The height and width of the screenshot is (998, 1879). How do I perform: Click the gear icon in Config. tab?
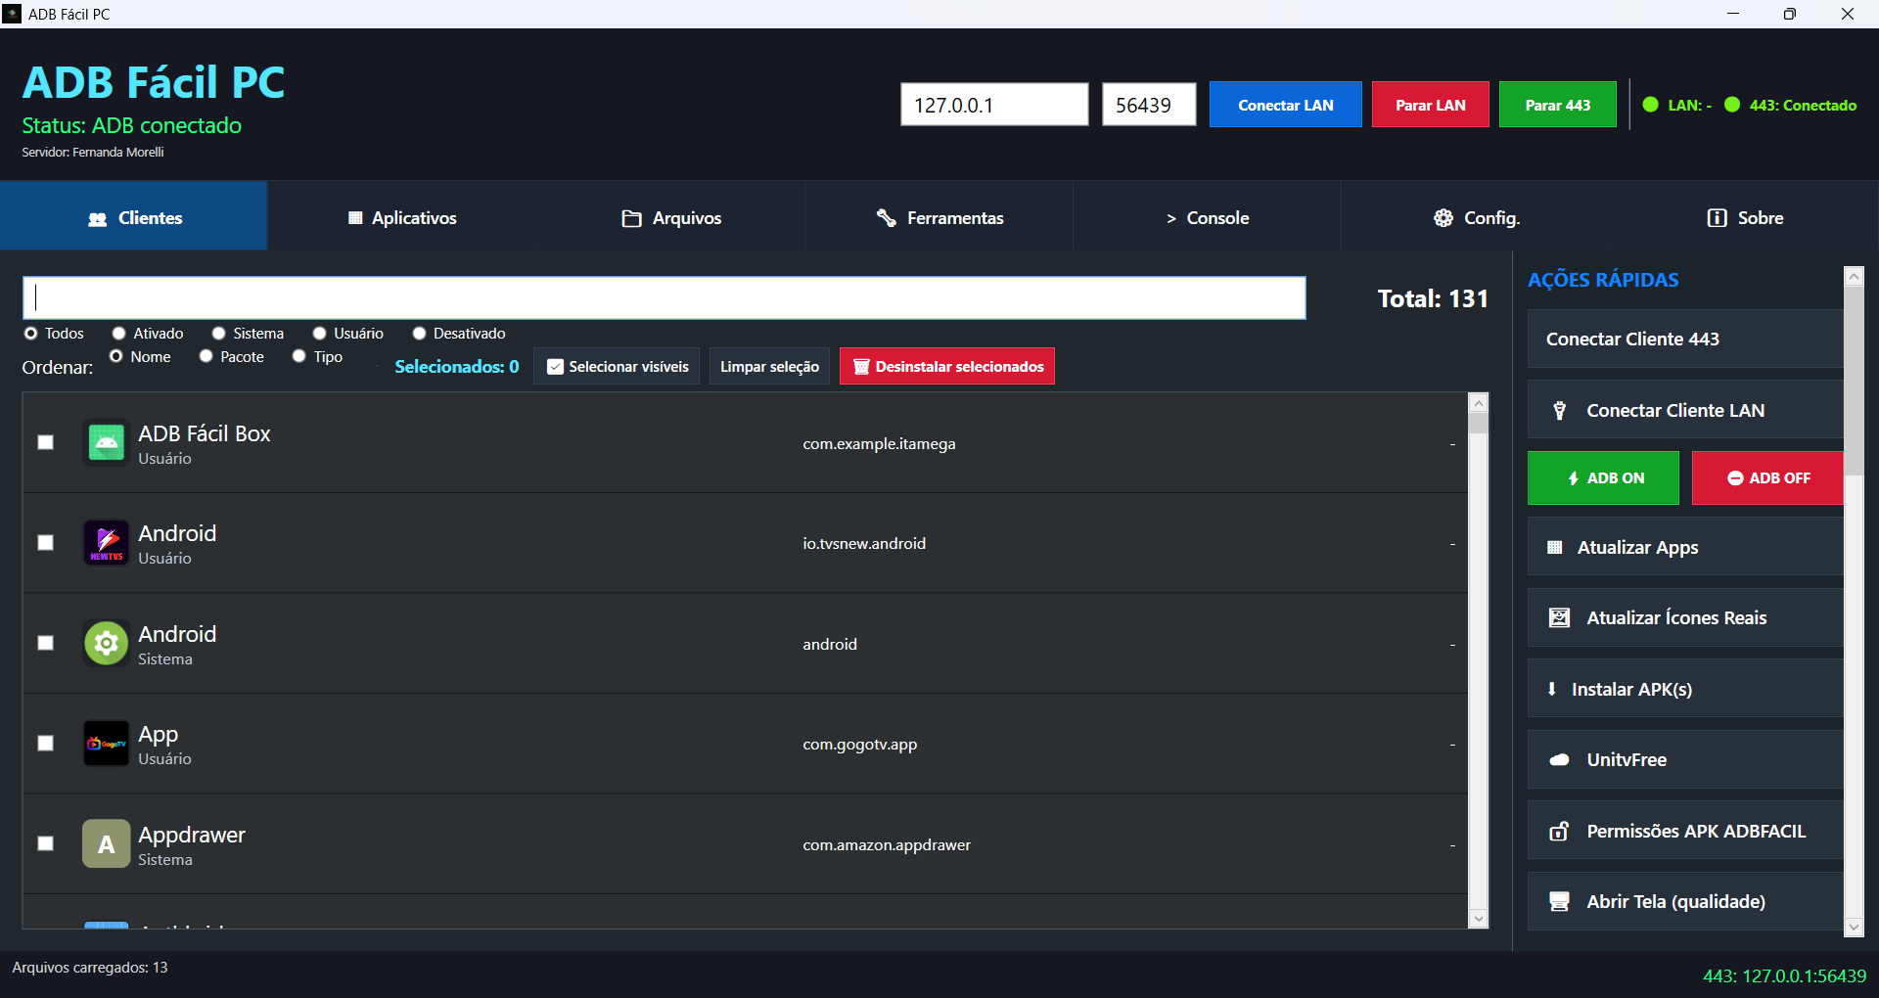pyautogui.click(x=1444, y=218)
